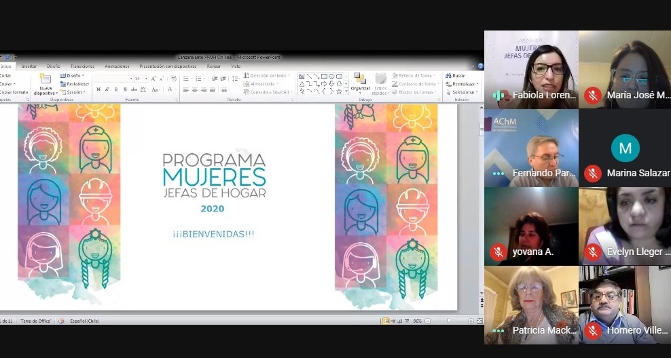Click Reemplazar in the Edición group
671x358 pixels.
pyautogui.click(x=463, y=83)
